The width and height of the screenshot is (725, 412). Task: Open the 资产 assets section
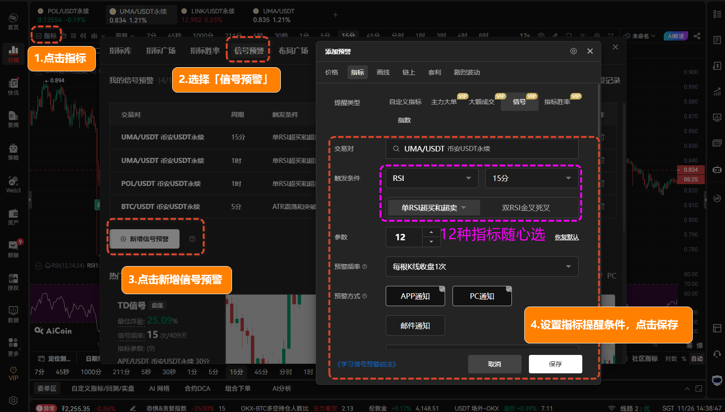coord(13,217)
